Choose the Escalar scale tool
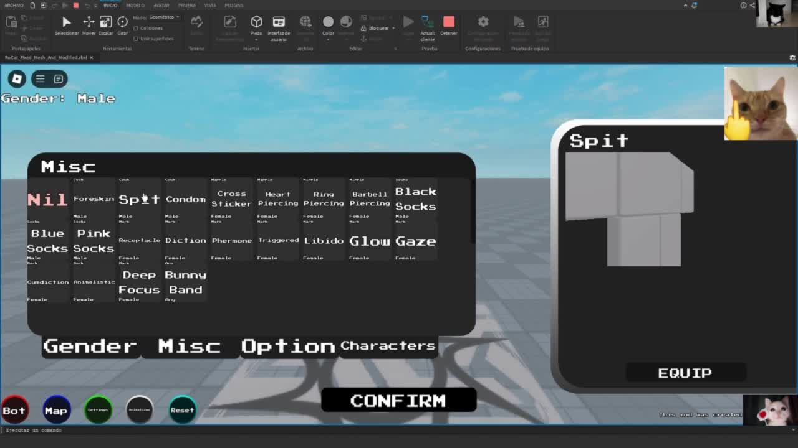This screenshot has width=798, height=448. click(106, 24)
